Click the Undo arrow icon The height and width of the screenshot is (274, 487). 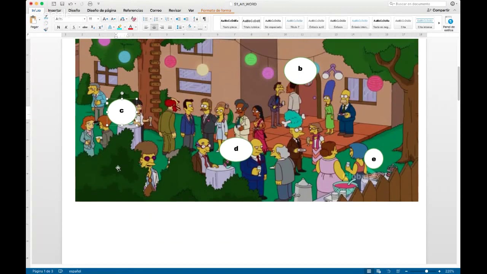coord(70,4)
